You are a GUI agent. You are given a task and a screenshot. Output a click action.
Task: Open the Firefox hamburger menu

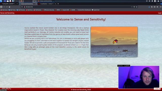161,7
